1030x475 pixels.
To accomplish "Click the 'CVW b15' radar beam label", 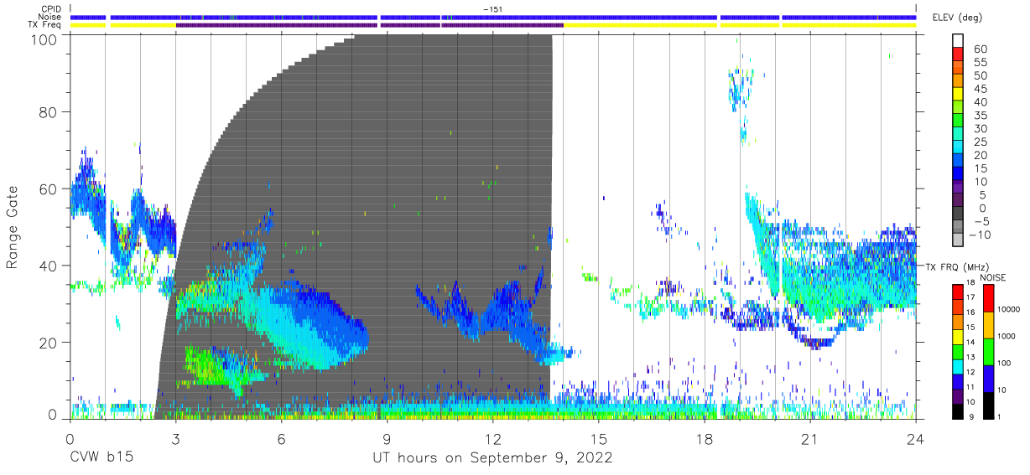I will [x=101, y=458].
